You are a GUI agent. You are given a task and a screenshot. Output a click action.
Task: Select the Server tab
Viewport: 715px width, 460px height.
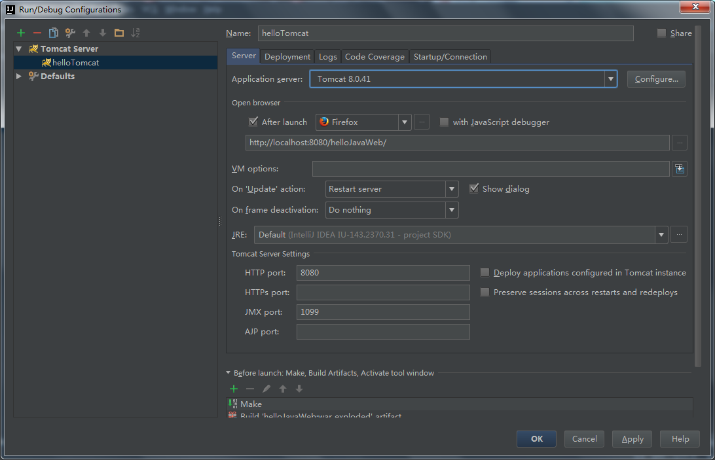[x=244, y=56]
